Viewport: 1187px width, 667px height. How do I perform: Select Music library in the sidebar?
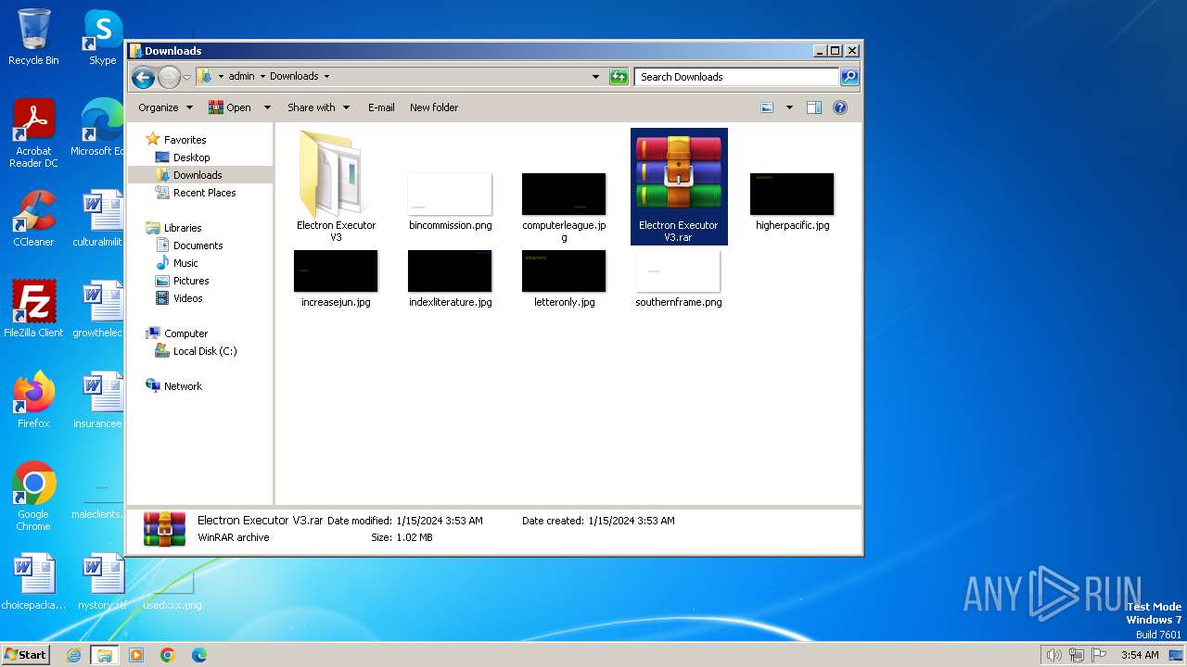click(185, 263)
